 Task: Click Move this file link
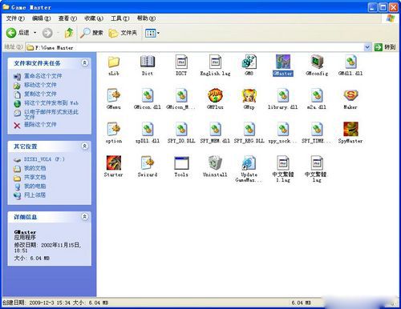40,85
